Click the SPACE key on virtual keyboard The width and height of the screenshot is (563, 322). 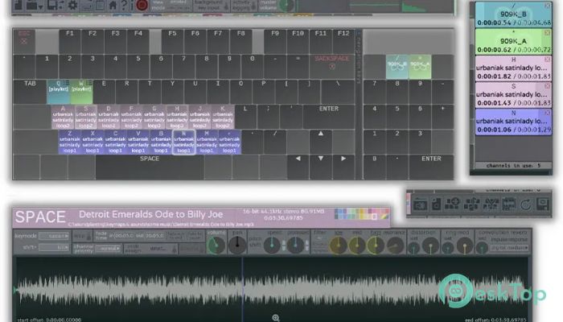click(x=150, y=167)
